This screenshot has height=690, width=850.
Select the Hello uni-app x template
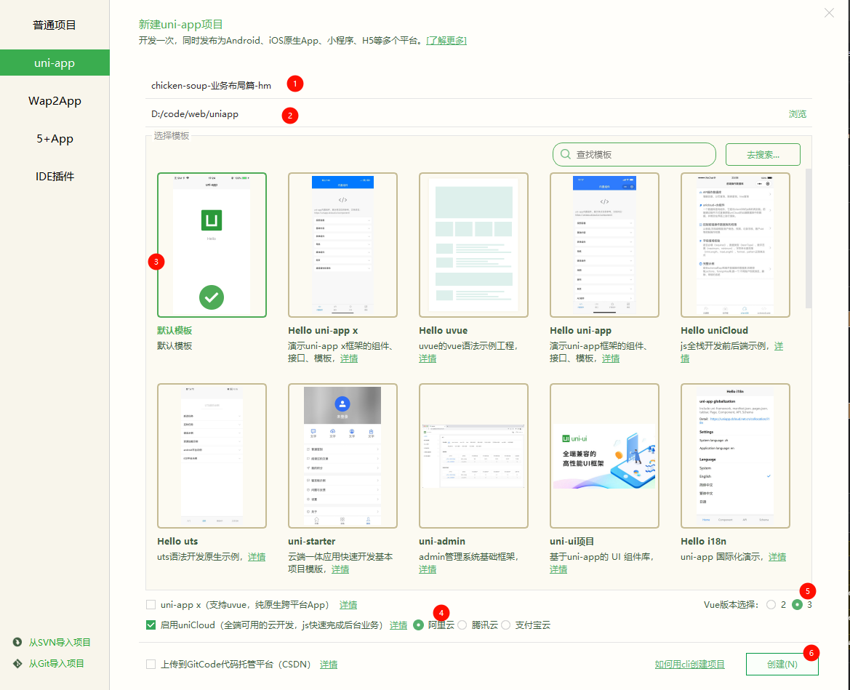coord(342,245)
